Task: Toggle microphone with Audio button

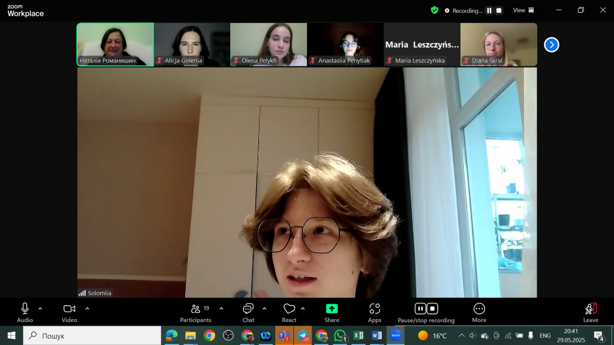Action: point(25,312)
